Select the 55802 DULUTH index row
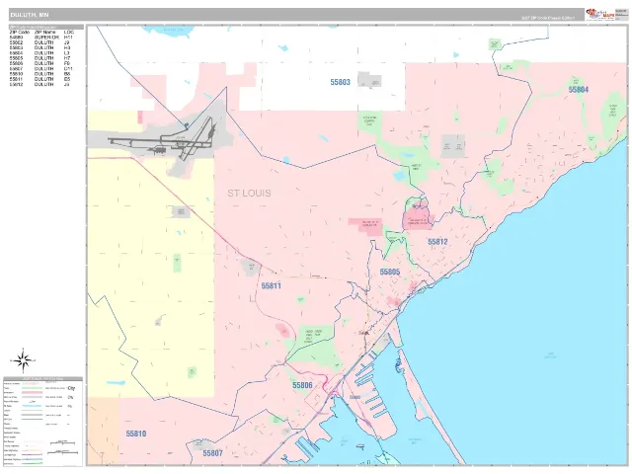 click(x=41, y=42)
